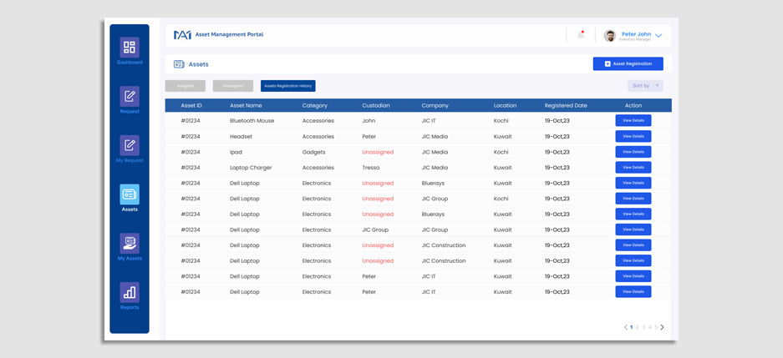Image resolution: width=783 pixels, height=358 pixels.
Task: Open the Dashboard sidebar icon
Action: [x=130, y=48]
